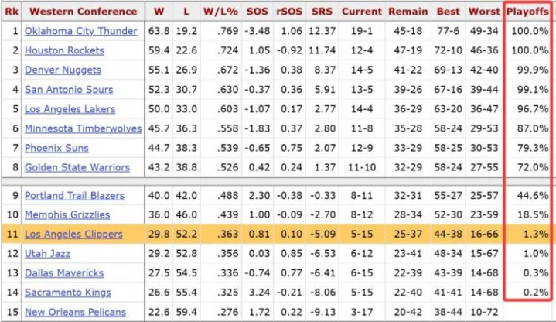
Task: Open the Oklahoma City Thunder team link
Action: coord(80,31)
